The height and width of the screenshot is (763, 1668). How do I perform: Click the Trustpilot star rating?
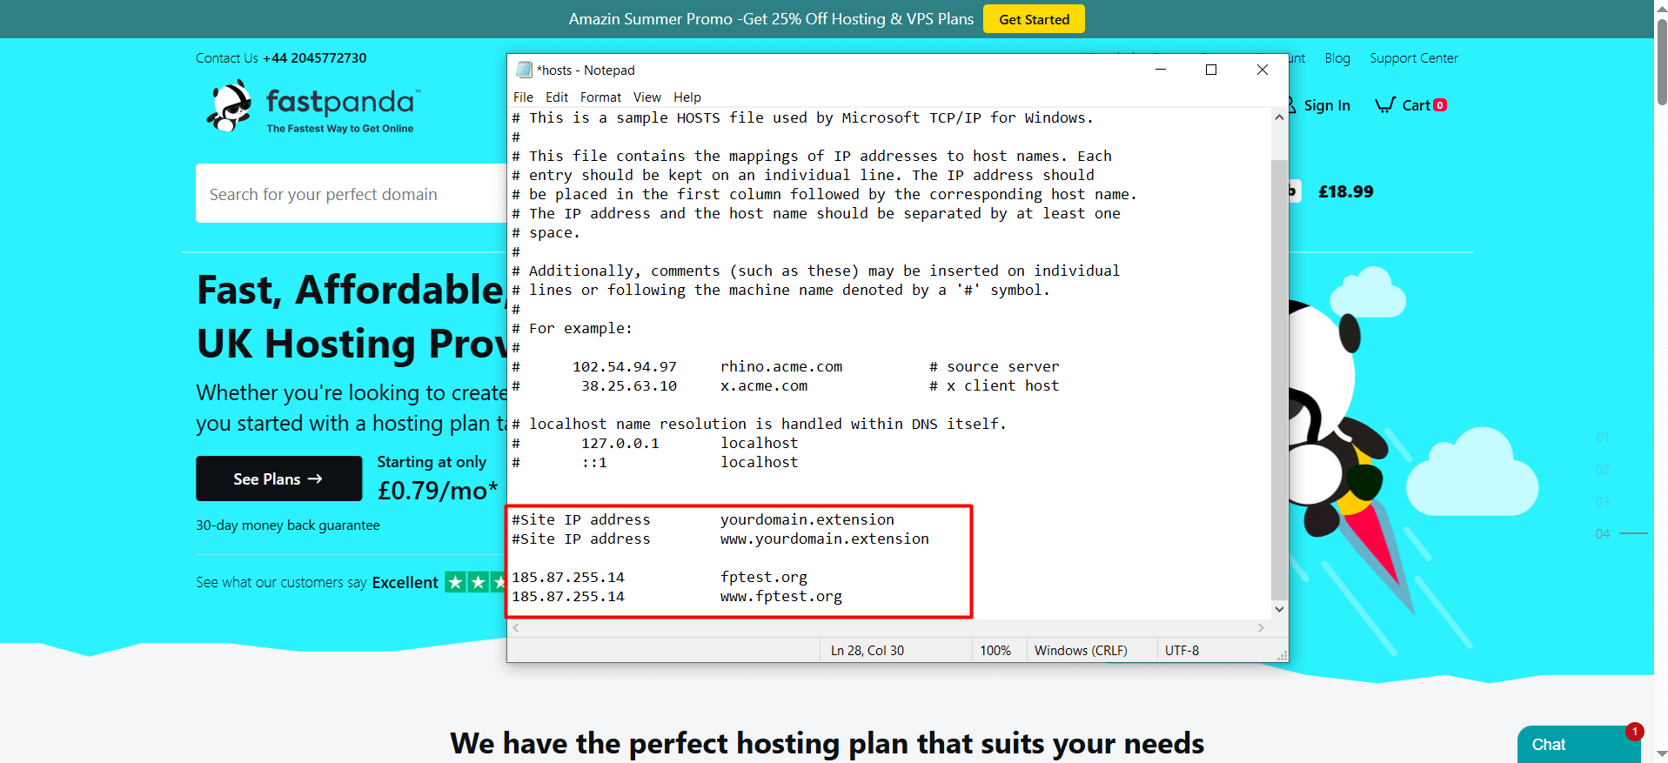475,582
